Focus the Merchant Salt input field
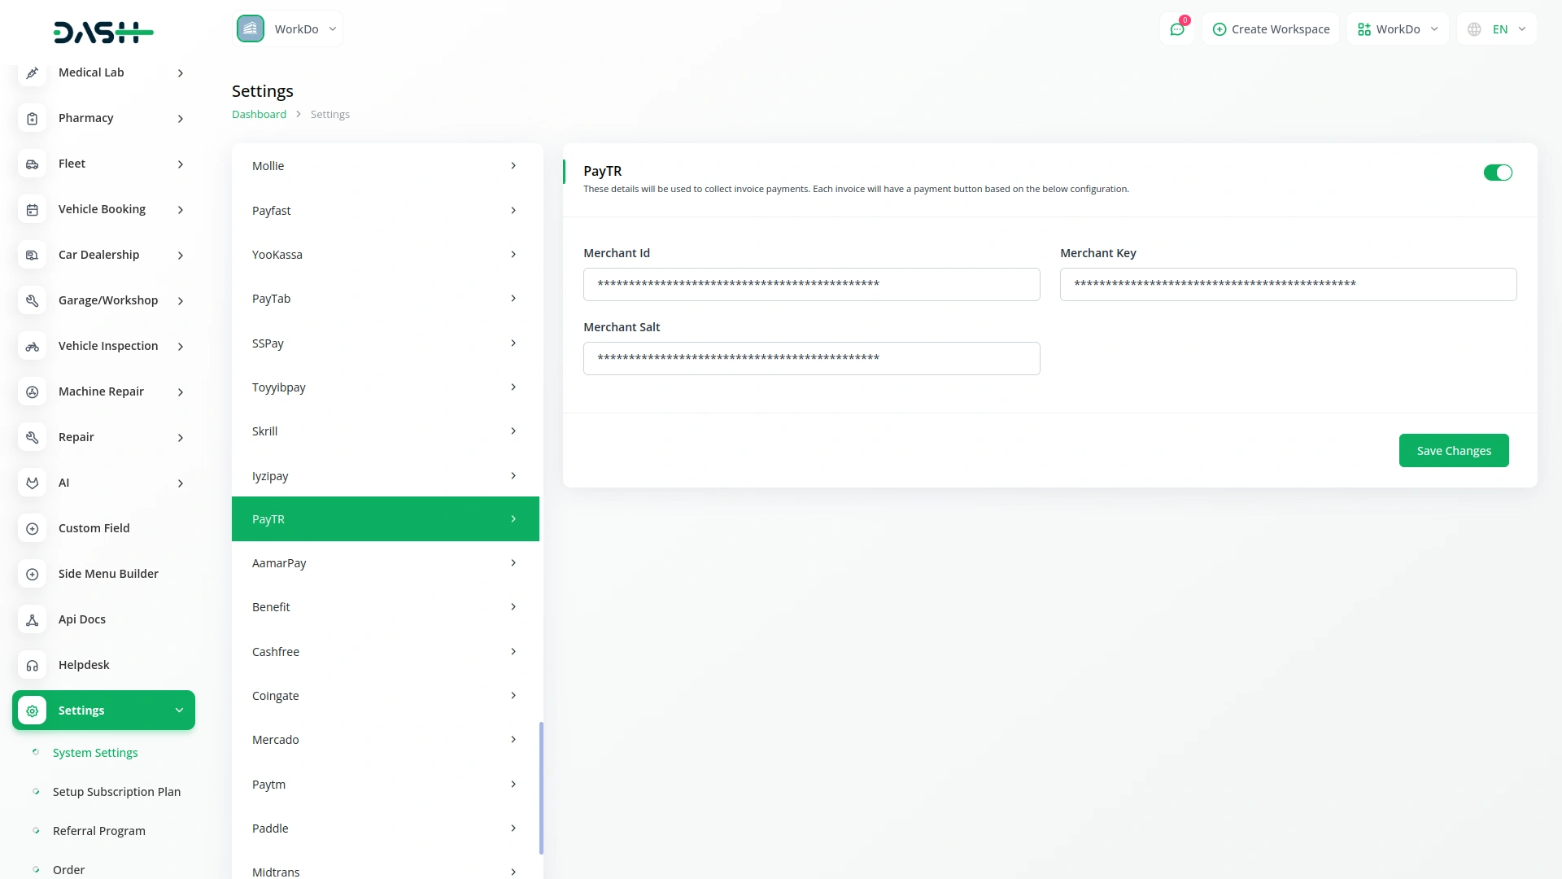1562x879 pixels. [811, 359]
